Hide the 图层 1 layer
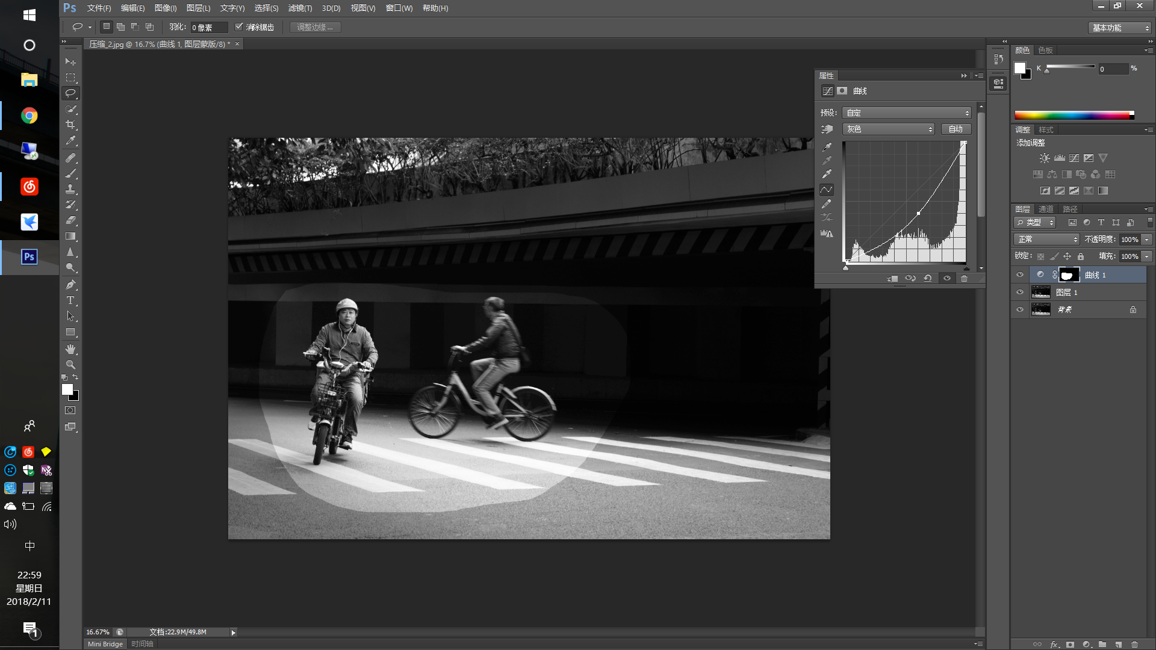The image size is (1156, 650). tap(1020, 292)
